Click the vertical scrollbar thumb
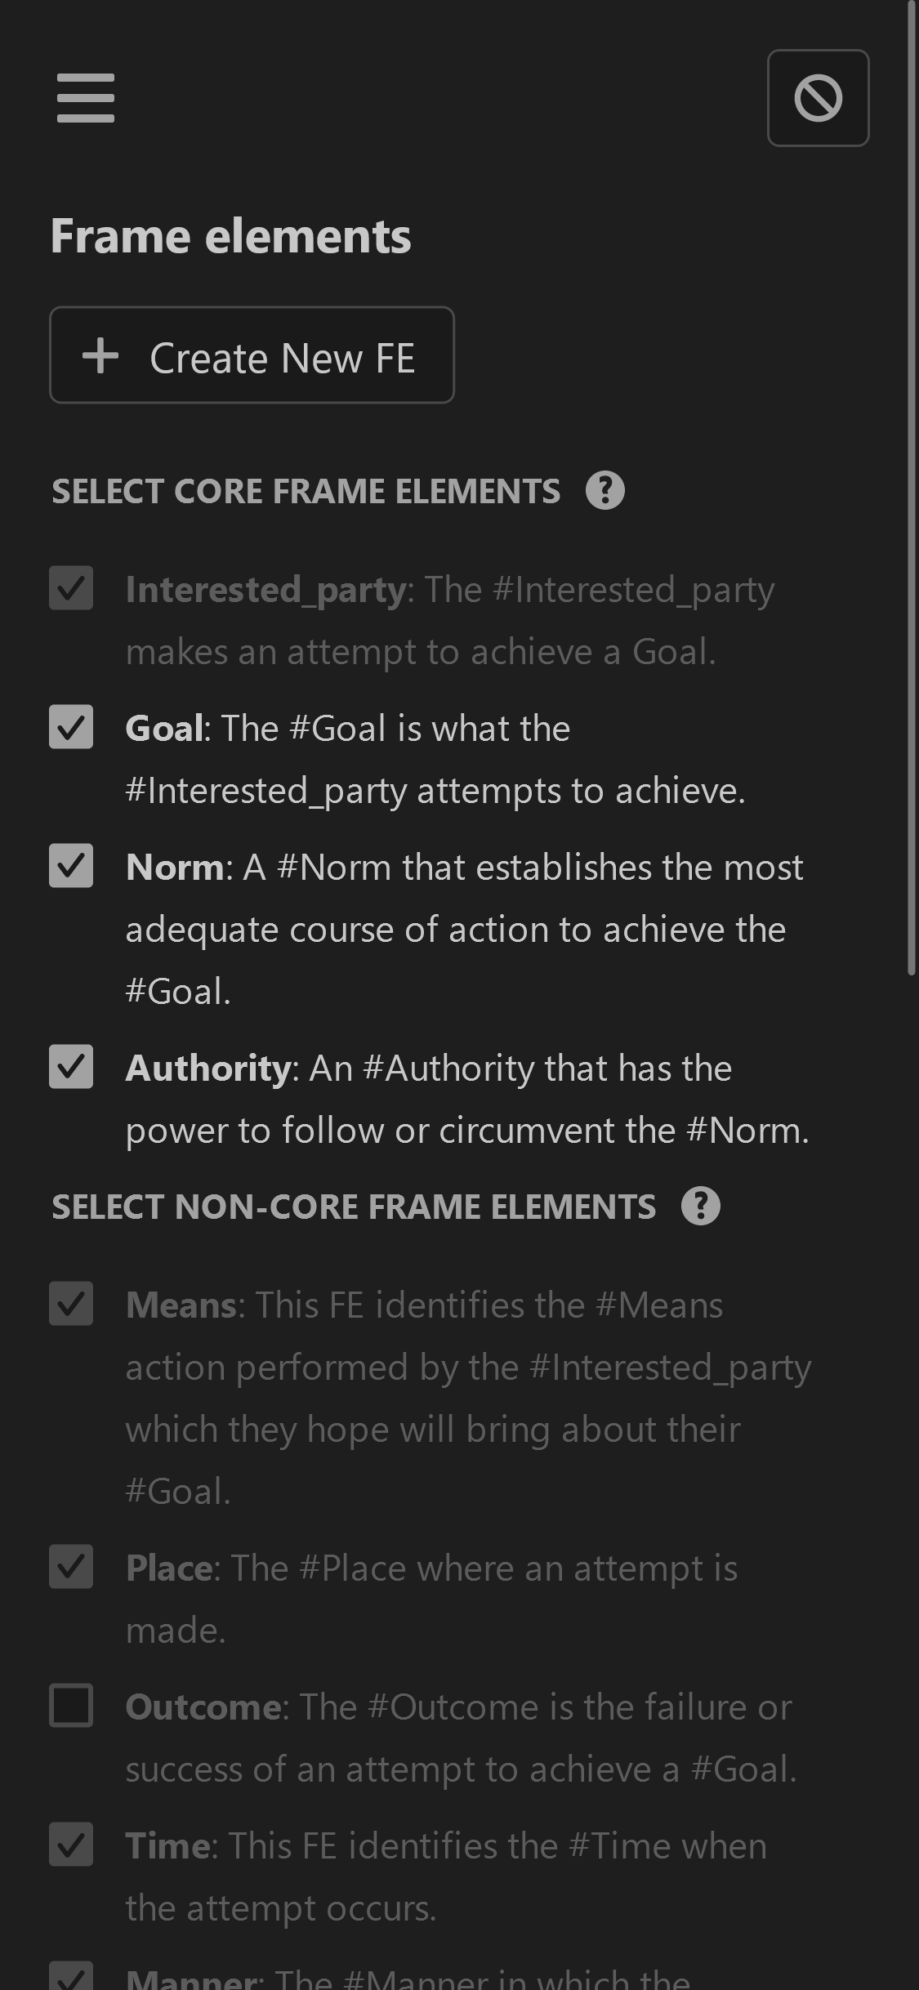The height and width of the screenshot is (1990, 919). point(912,488)
